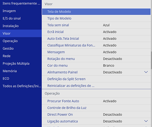
Task: Click the vertical scrollbar thumb
Action: coord(151,60)
